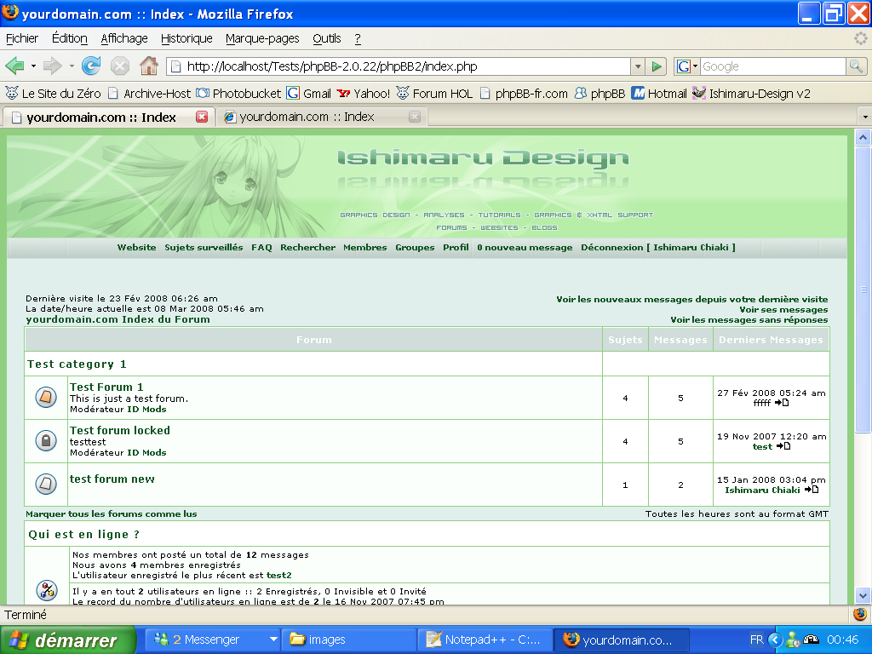Click the Test Forum 1 folder icon
This screenshot has height=654, width=872.
tap(46, 398)
